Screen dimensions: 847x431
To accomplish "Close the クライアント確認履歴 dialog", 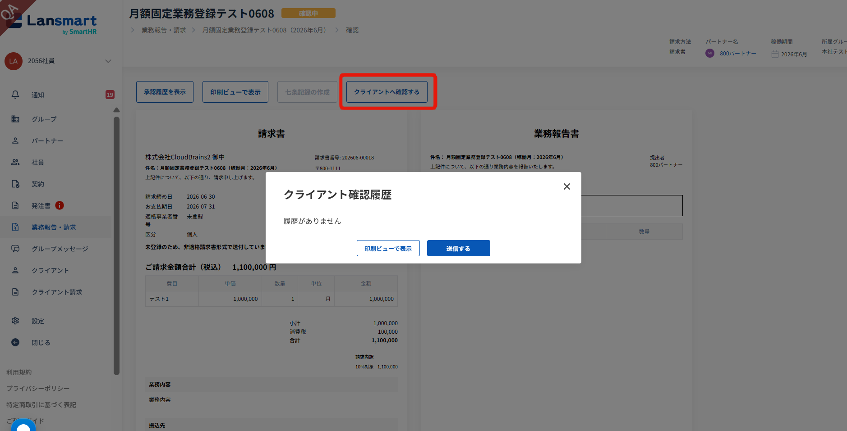I will coord(567,186).
